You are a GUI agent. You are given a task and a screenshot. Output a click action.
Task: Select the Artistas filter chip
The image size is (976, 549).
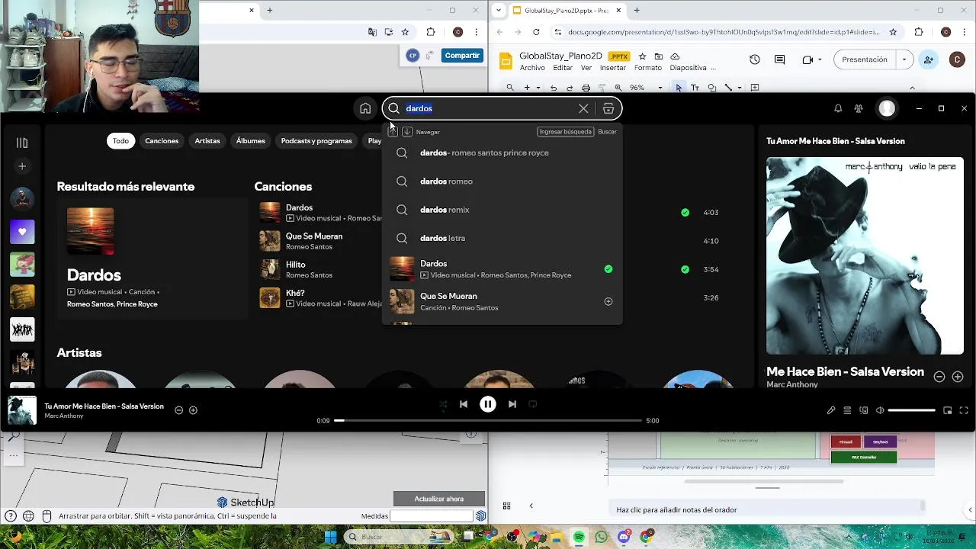207,140
